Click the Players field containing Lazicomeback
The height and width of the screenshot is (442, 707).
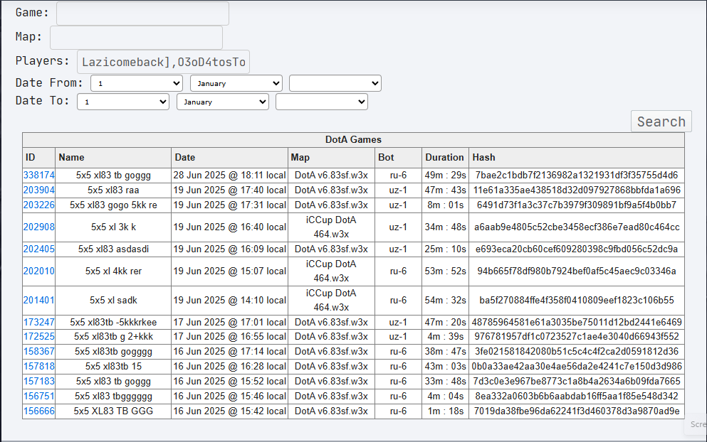point(163,62)
